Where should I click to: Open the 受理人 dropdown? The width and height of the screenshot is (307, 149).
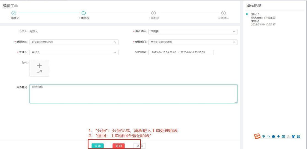point(74,52)
